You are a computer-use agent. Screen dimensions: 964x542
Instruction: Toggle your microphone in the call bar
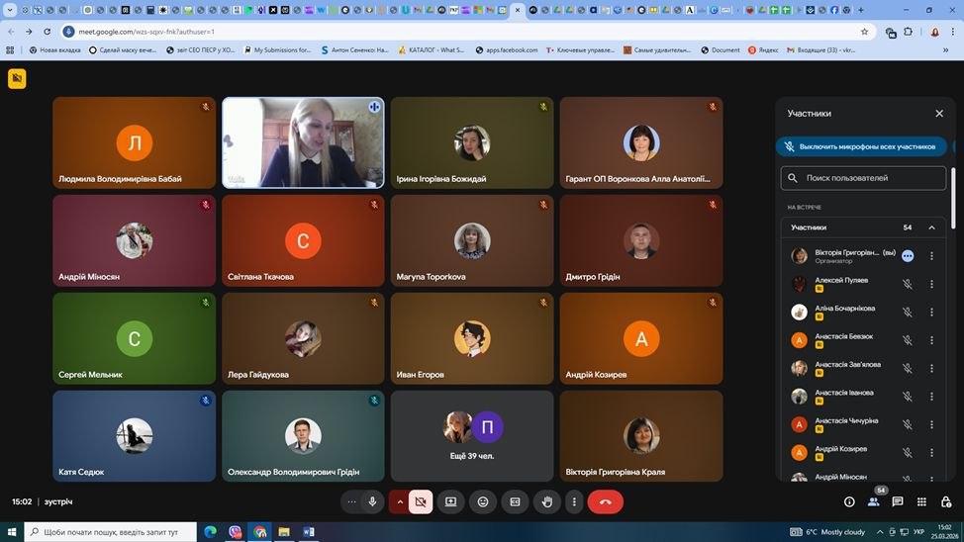(x=372, y=501)
